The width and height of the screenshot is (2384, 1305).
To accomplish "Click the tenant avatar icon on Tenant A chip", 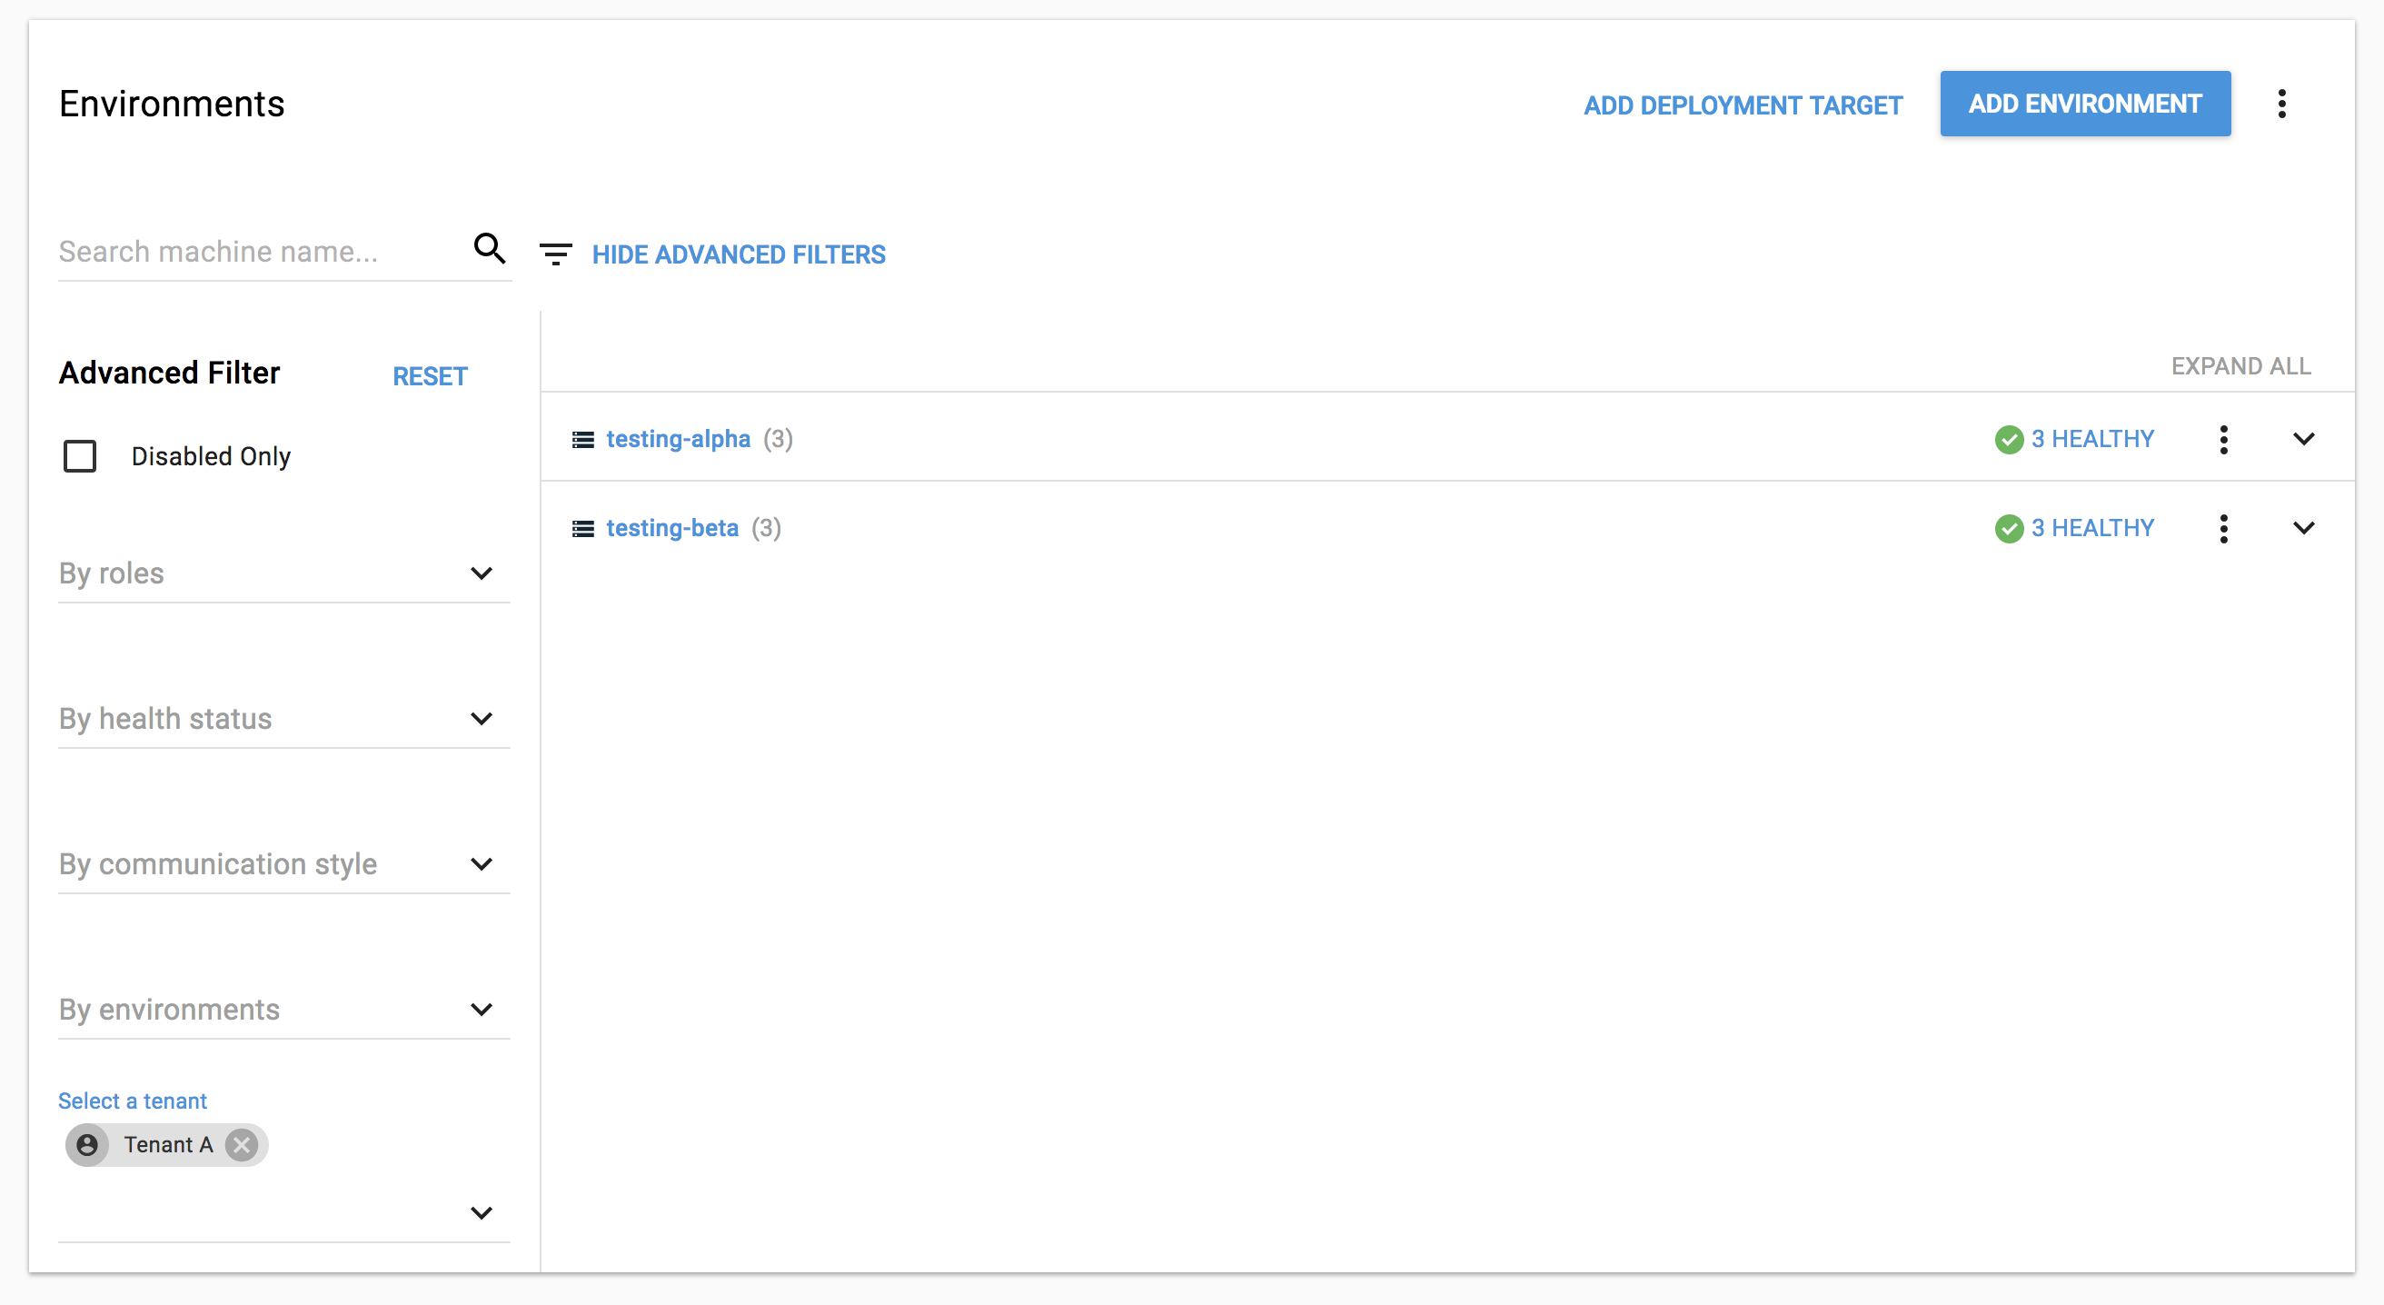I will coord(88,1144).
